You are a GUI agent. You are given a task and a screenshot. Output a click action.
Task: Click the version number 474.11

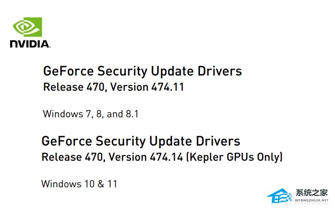tap(167, 87)
